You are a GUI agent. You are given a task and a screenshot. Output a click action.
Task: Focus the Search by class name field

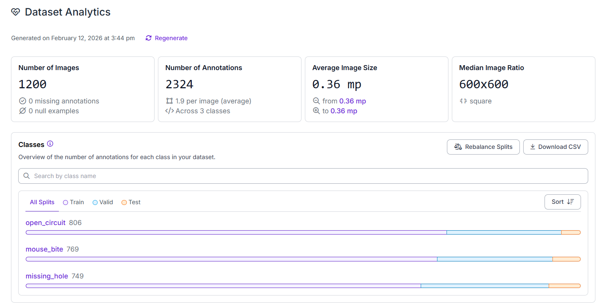[303, 176]
